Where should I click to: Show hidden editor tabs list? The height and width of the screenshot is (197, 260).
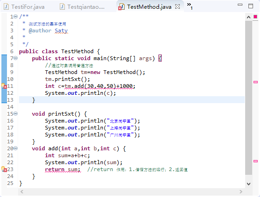[190, 6]
